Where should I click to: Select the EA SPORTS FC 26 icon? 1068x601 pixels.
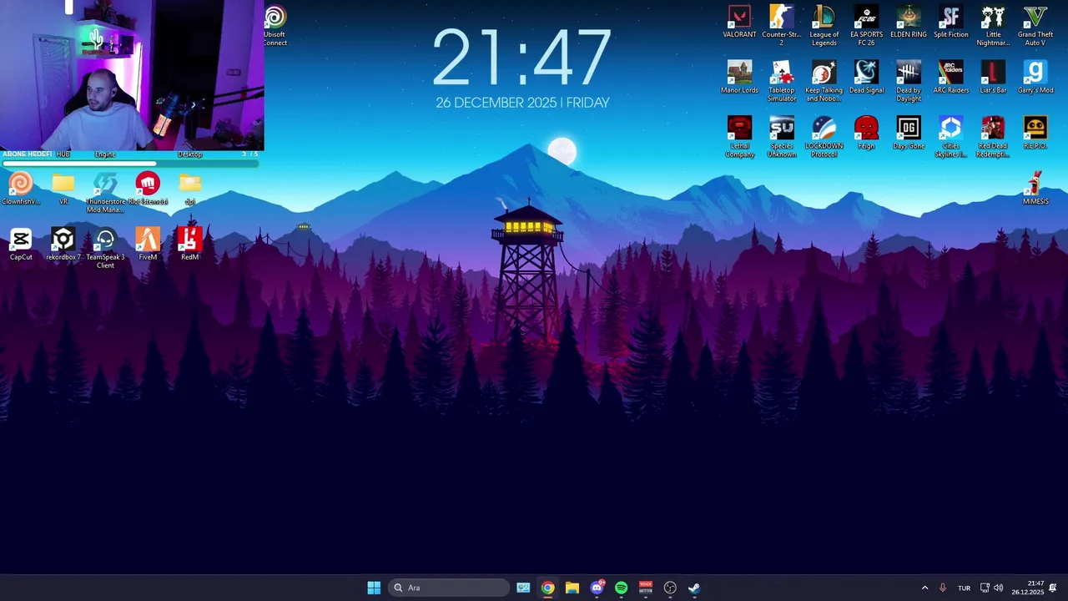[x=866, y=25]
